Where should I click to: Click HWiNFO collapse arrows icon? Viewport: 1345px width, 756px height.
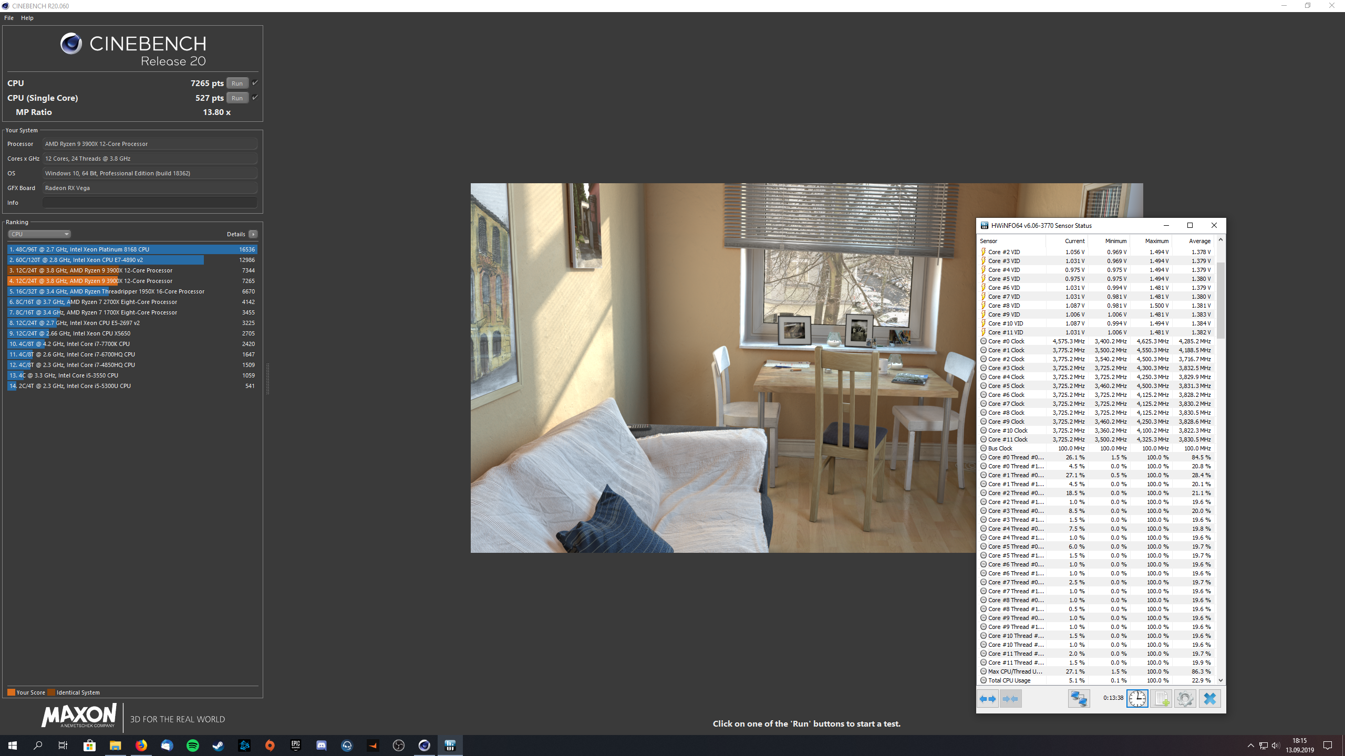tap(1010, 699)
